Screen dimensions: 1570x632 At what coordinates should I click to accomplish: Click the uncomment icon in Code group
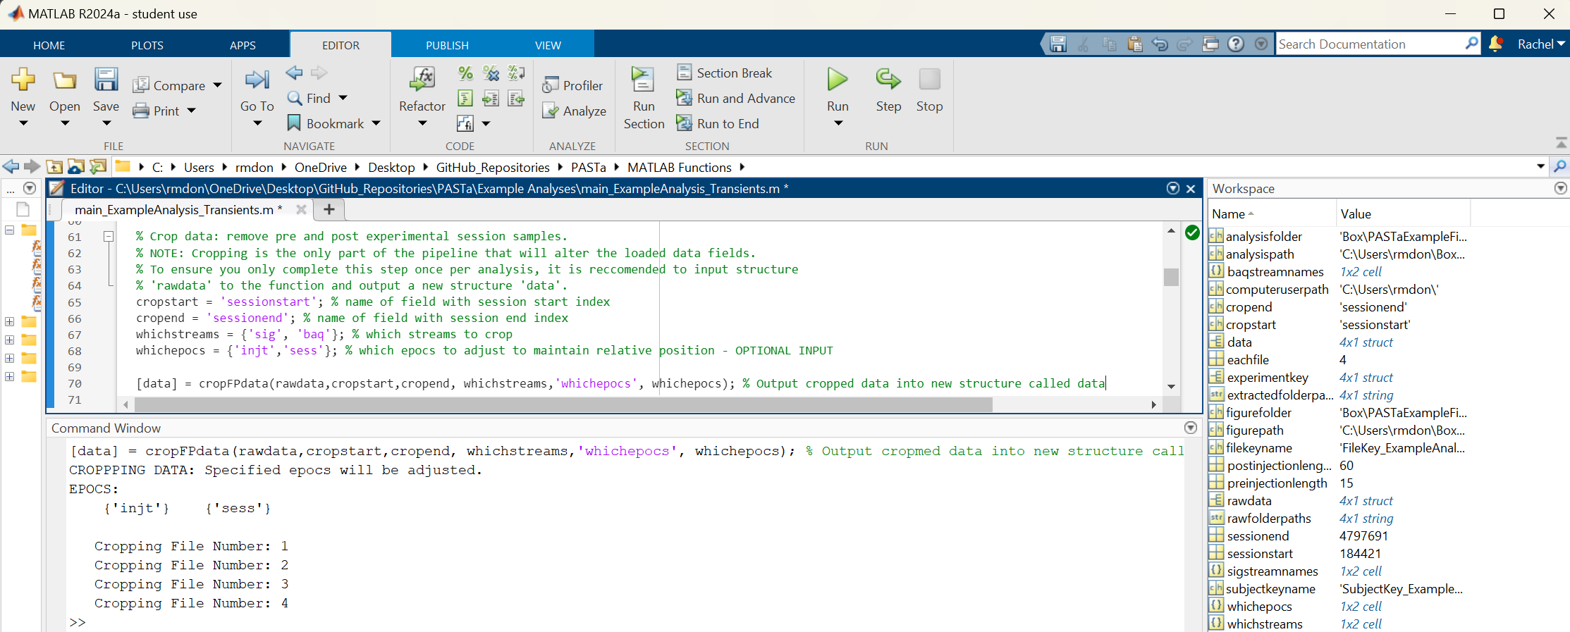point(491,73)
